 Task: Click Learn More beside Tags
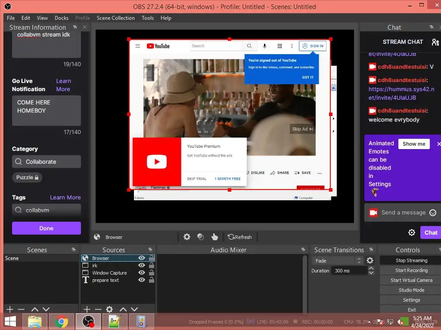coord(65,197)
